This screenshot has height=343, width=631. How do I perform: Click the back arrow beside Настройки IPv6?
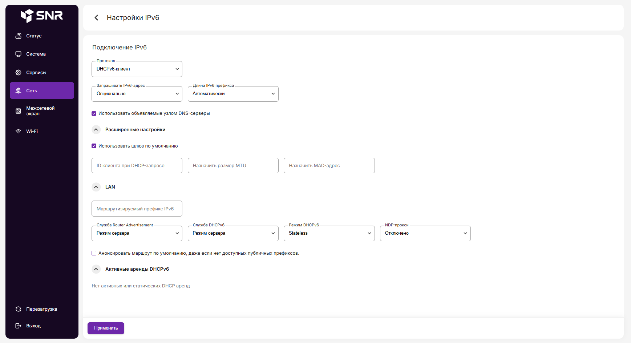coord(96,18)
